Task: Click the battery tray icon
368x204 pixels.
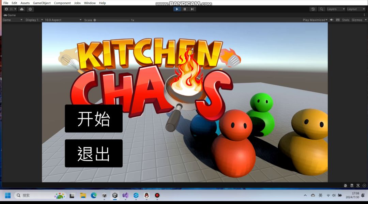Action: [x=340, y=195]
